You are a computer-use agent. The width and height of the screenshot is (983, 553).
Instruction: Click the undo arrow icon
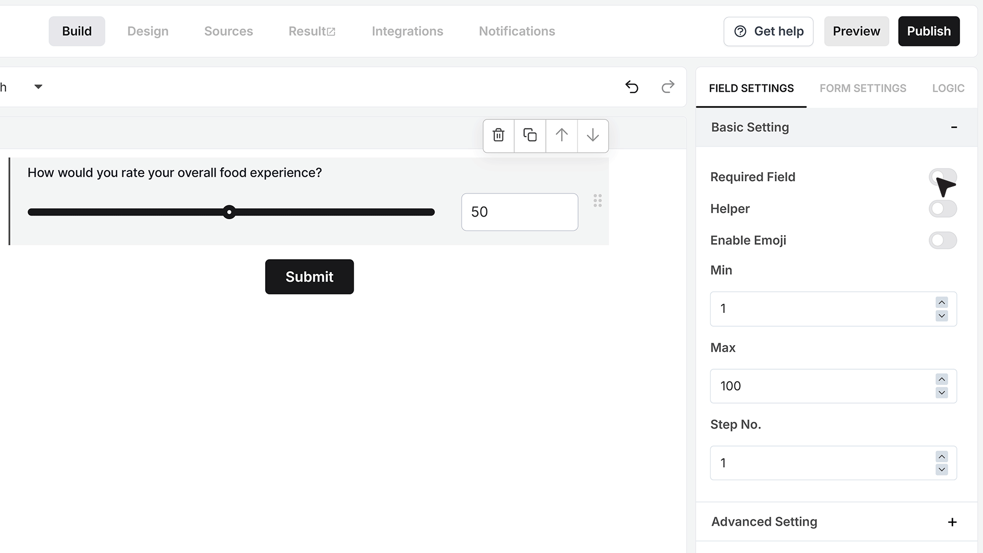click(632, 87)
